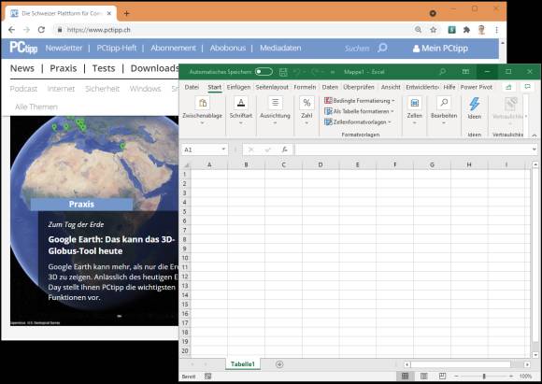Click the macro recording icon in Excel status bar
The image size is (542, 384).
pos(207,376)
